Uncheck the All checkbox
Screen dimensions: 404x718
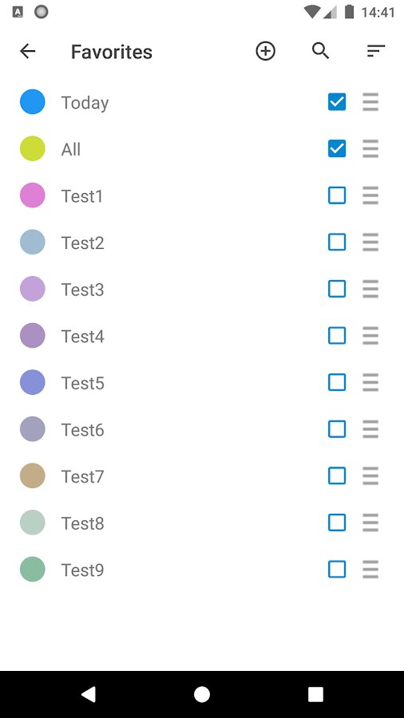tap(337, 148)
